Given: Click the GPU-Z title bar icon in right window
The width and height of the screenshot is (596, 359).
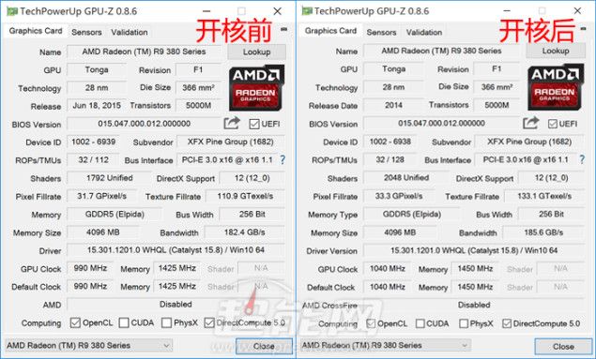Looking at the screenshot, I should (307, 11).
